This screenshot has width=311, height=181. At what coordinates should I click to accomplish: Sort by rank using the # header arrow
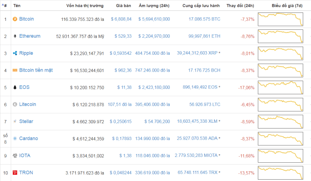[4, 5]
